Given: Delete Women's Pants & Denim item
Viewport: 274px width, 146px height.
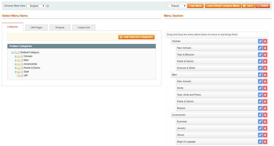Looking at the screenshot, I should coord(265,61).
